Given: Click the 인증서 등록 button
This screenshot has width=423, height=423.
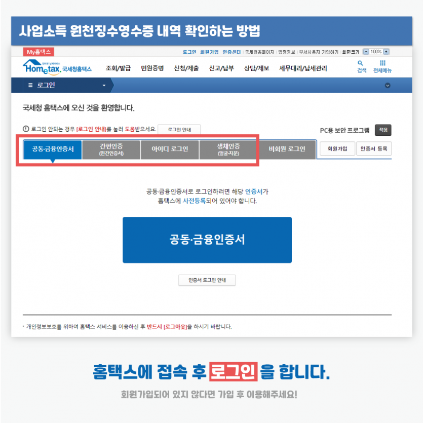Looking at the screenshot, I should point(374,148).
